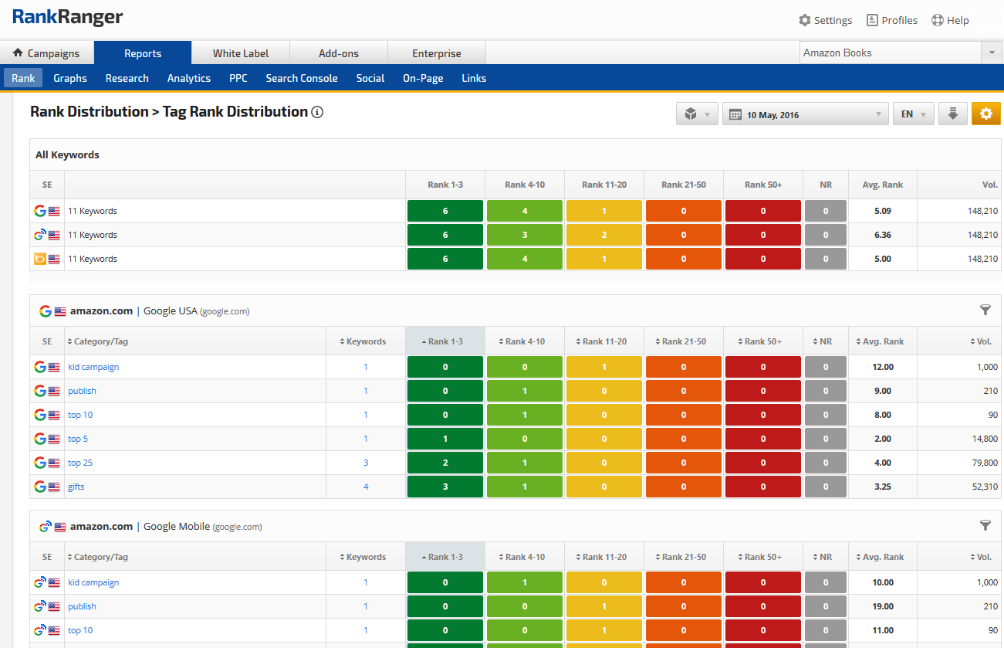The width and height of the screenshot is (1004, 648).
Task: Click the green Rank 1-3 cell for gifts
Action: click(x=445, y=487)
